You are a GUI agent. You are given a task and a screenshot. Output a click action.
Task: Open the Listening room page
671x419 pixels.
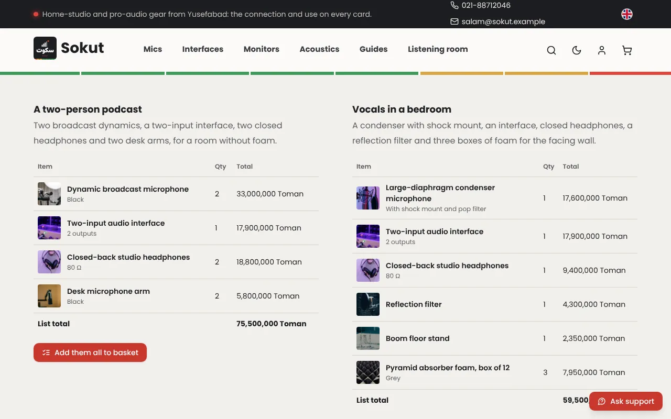pos(438,49)
